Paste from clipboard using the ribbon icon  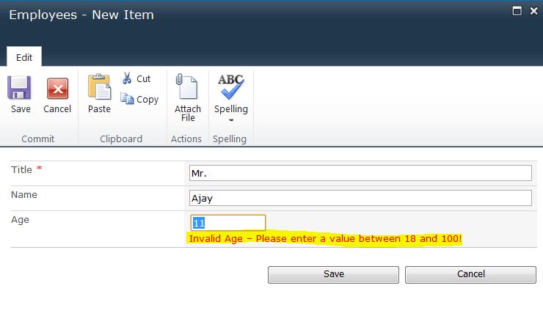click(99, 87)
